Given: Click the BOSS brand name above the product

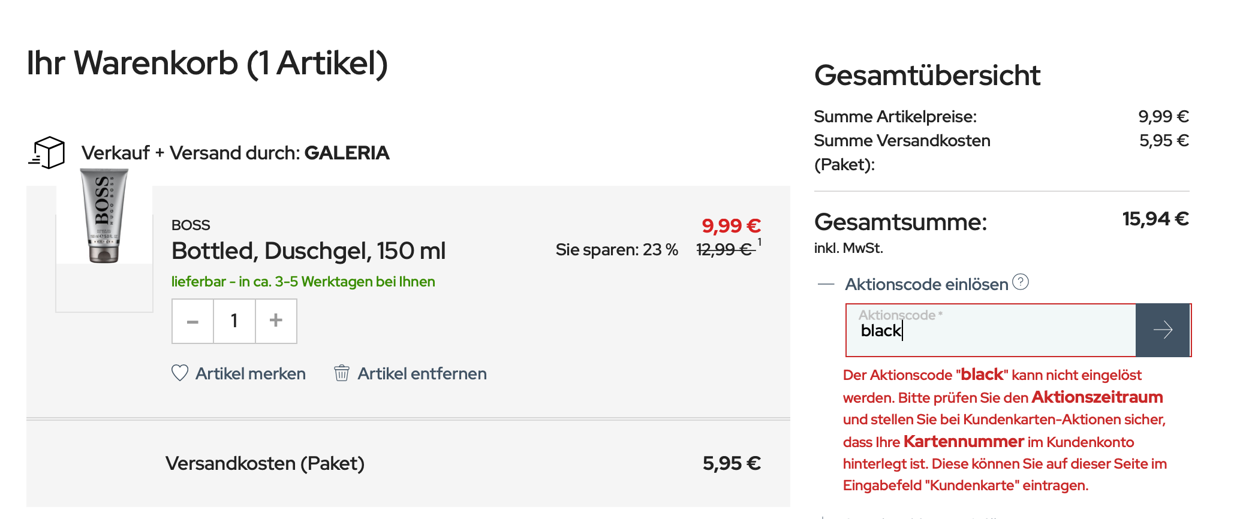Looking at the screenshot, I should [191, 225].
